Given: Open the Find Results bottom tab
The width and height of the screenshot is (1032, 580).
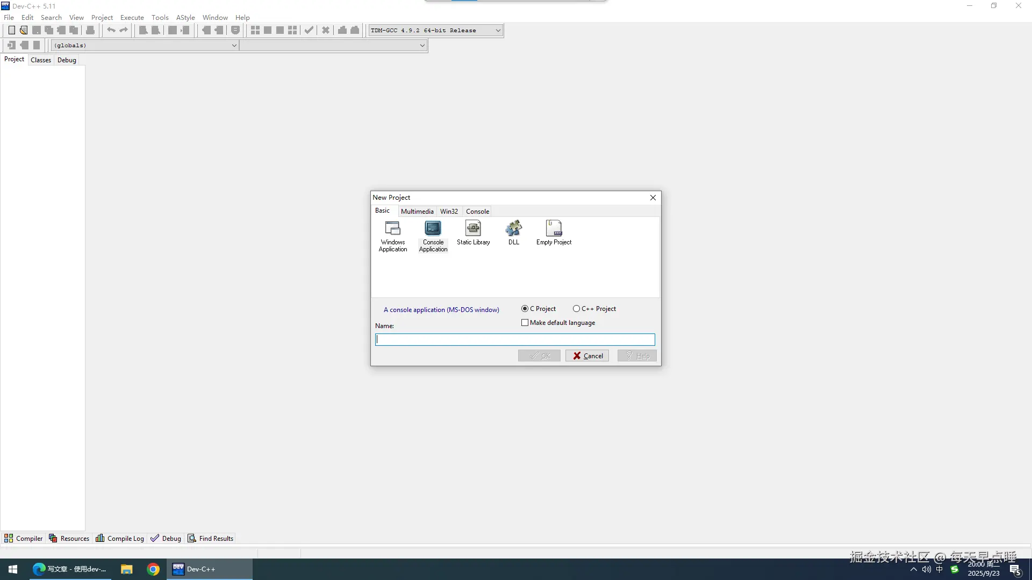Looking at the screenshot, I should click(211, 539).
